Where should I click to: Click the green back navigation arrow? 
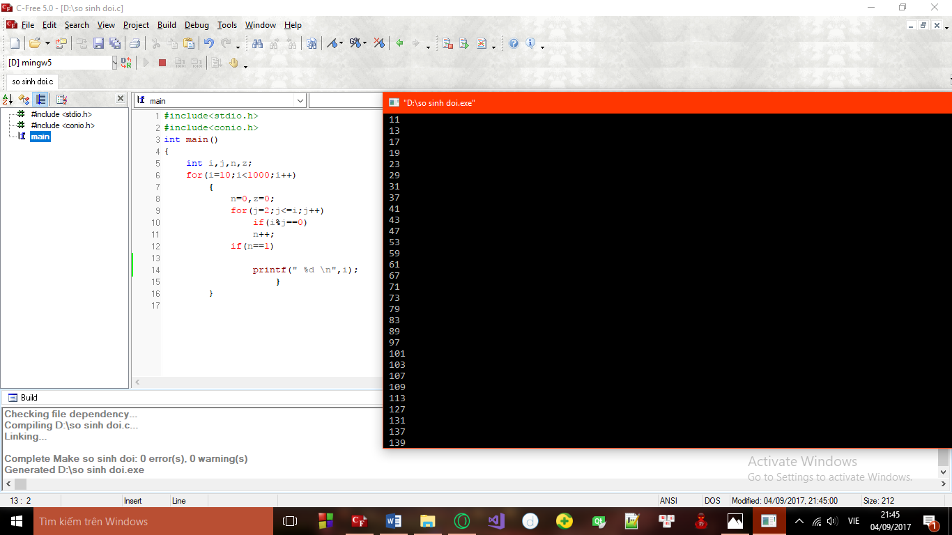(399, 43)
